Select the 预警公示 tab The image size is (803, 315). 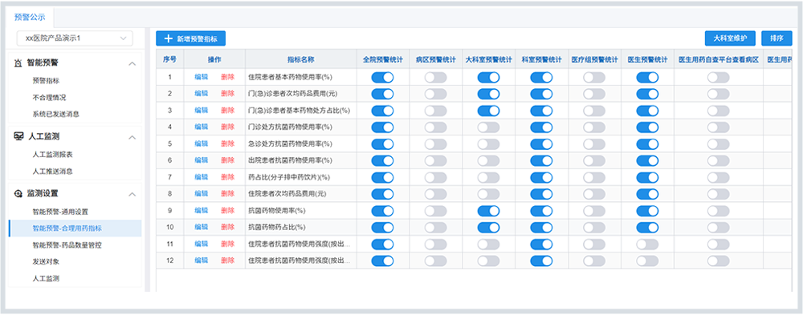click(x=30, y=17)
